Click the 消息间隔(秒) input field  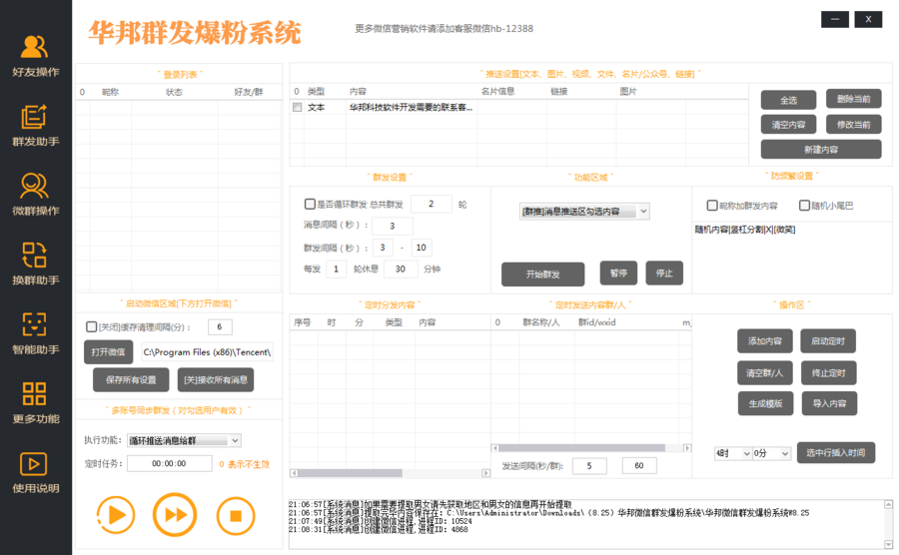coord(393,226)
